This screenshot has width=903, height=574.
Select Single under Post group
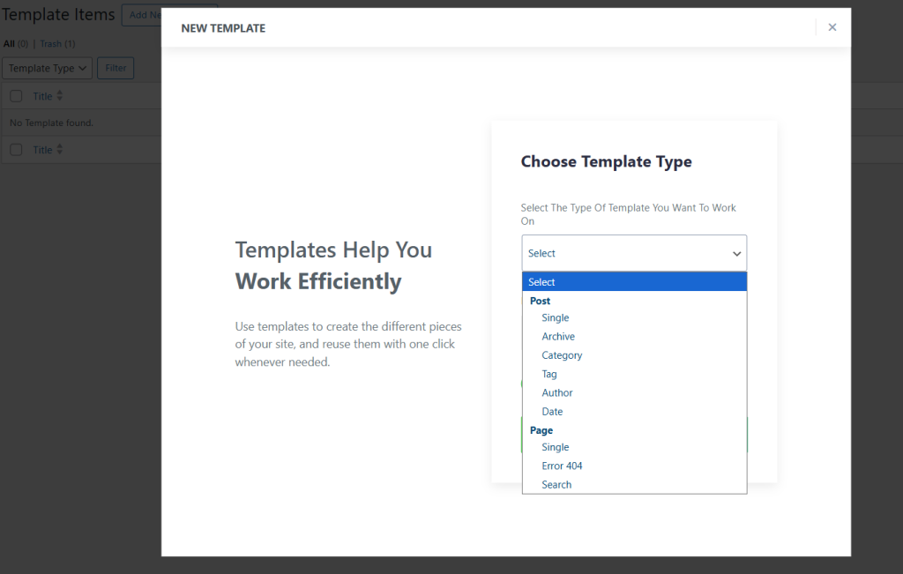click(x=556, y=317)
